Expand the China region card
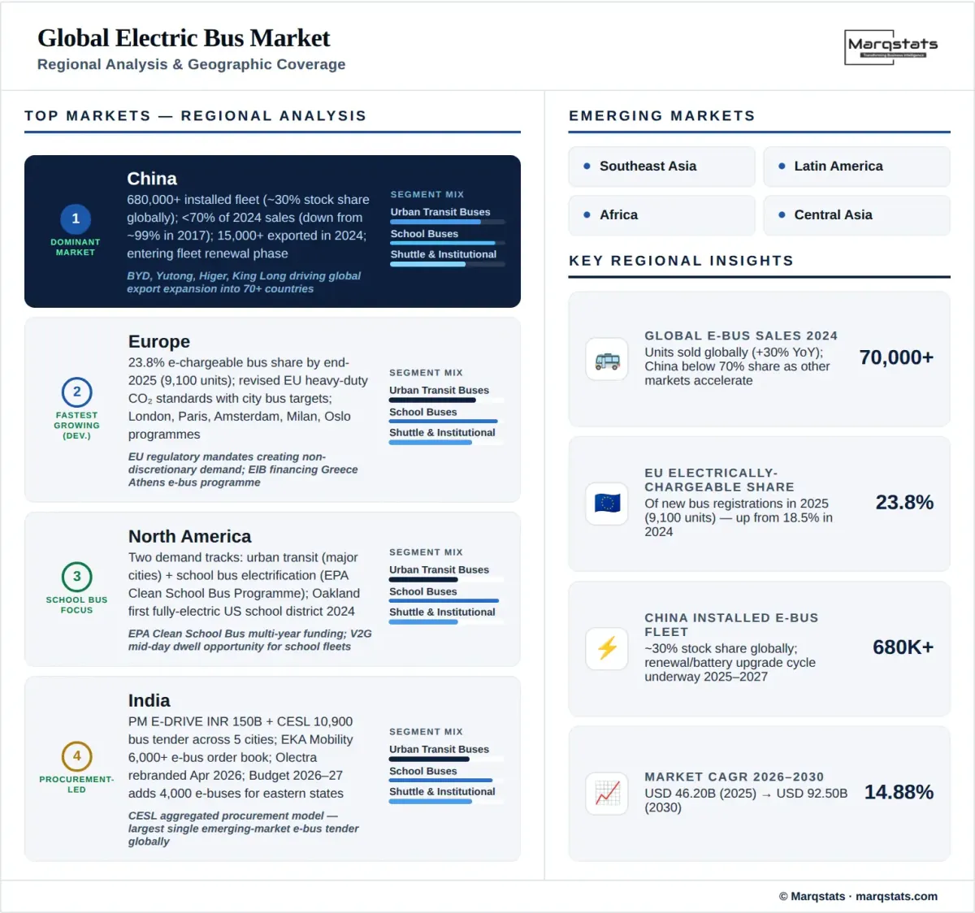This screenshot has height=913, width=975. 272,231
